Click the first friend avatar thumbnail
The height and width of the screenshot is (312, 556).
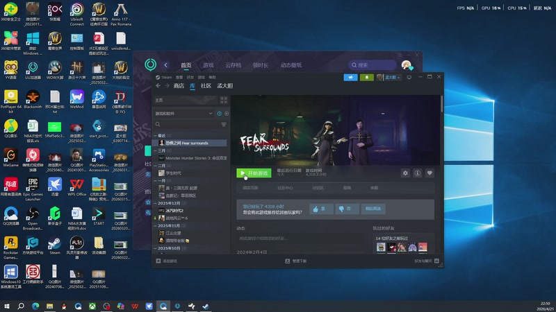point(381,247)
